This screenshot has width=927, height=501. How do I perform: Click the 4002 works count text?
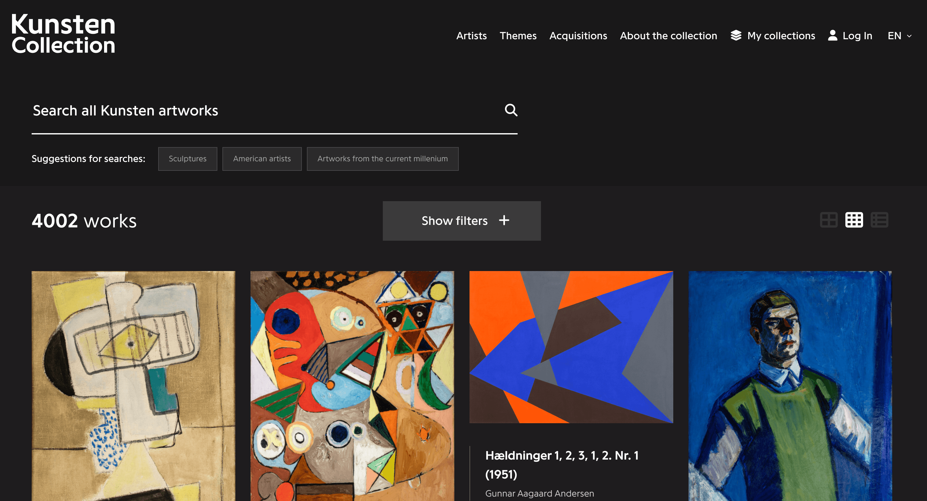(84, 221)
